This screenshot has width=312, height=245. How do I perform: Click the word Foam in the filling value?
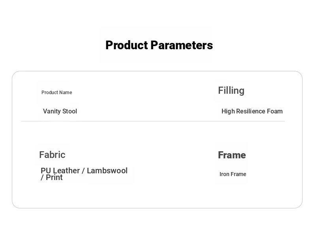[275, 111]
